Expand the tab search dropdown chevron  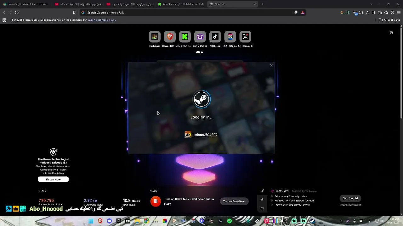pyautogui.click(x=371, y=4)
